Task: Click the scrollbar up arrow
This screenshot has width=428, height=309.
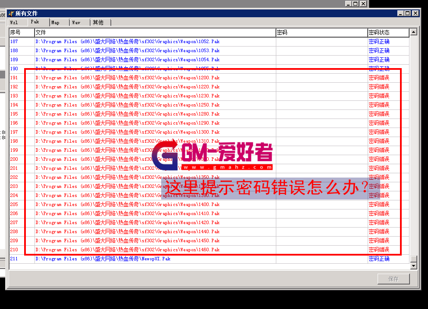Action: [413, 32]
